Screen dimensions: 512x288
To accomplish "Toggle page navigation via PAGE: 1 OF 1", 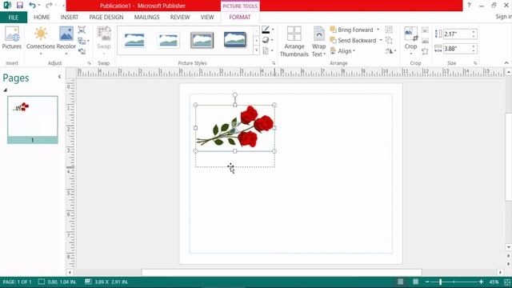I will 18,282.
